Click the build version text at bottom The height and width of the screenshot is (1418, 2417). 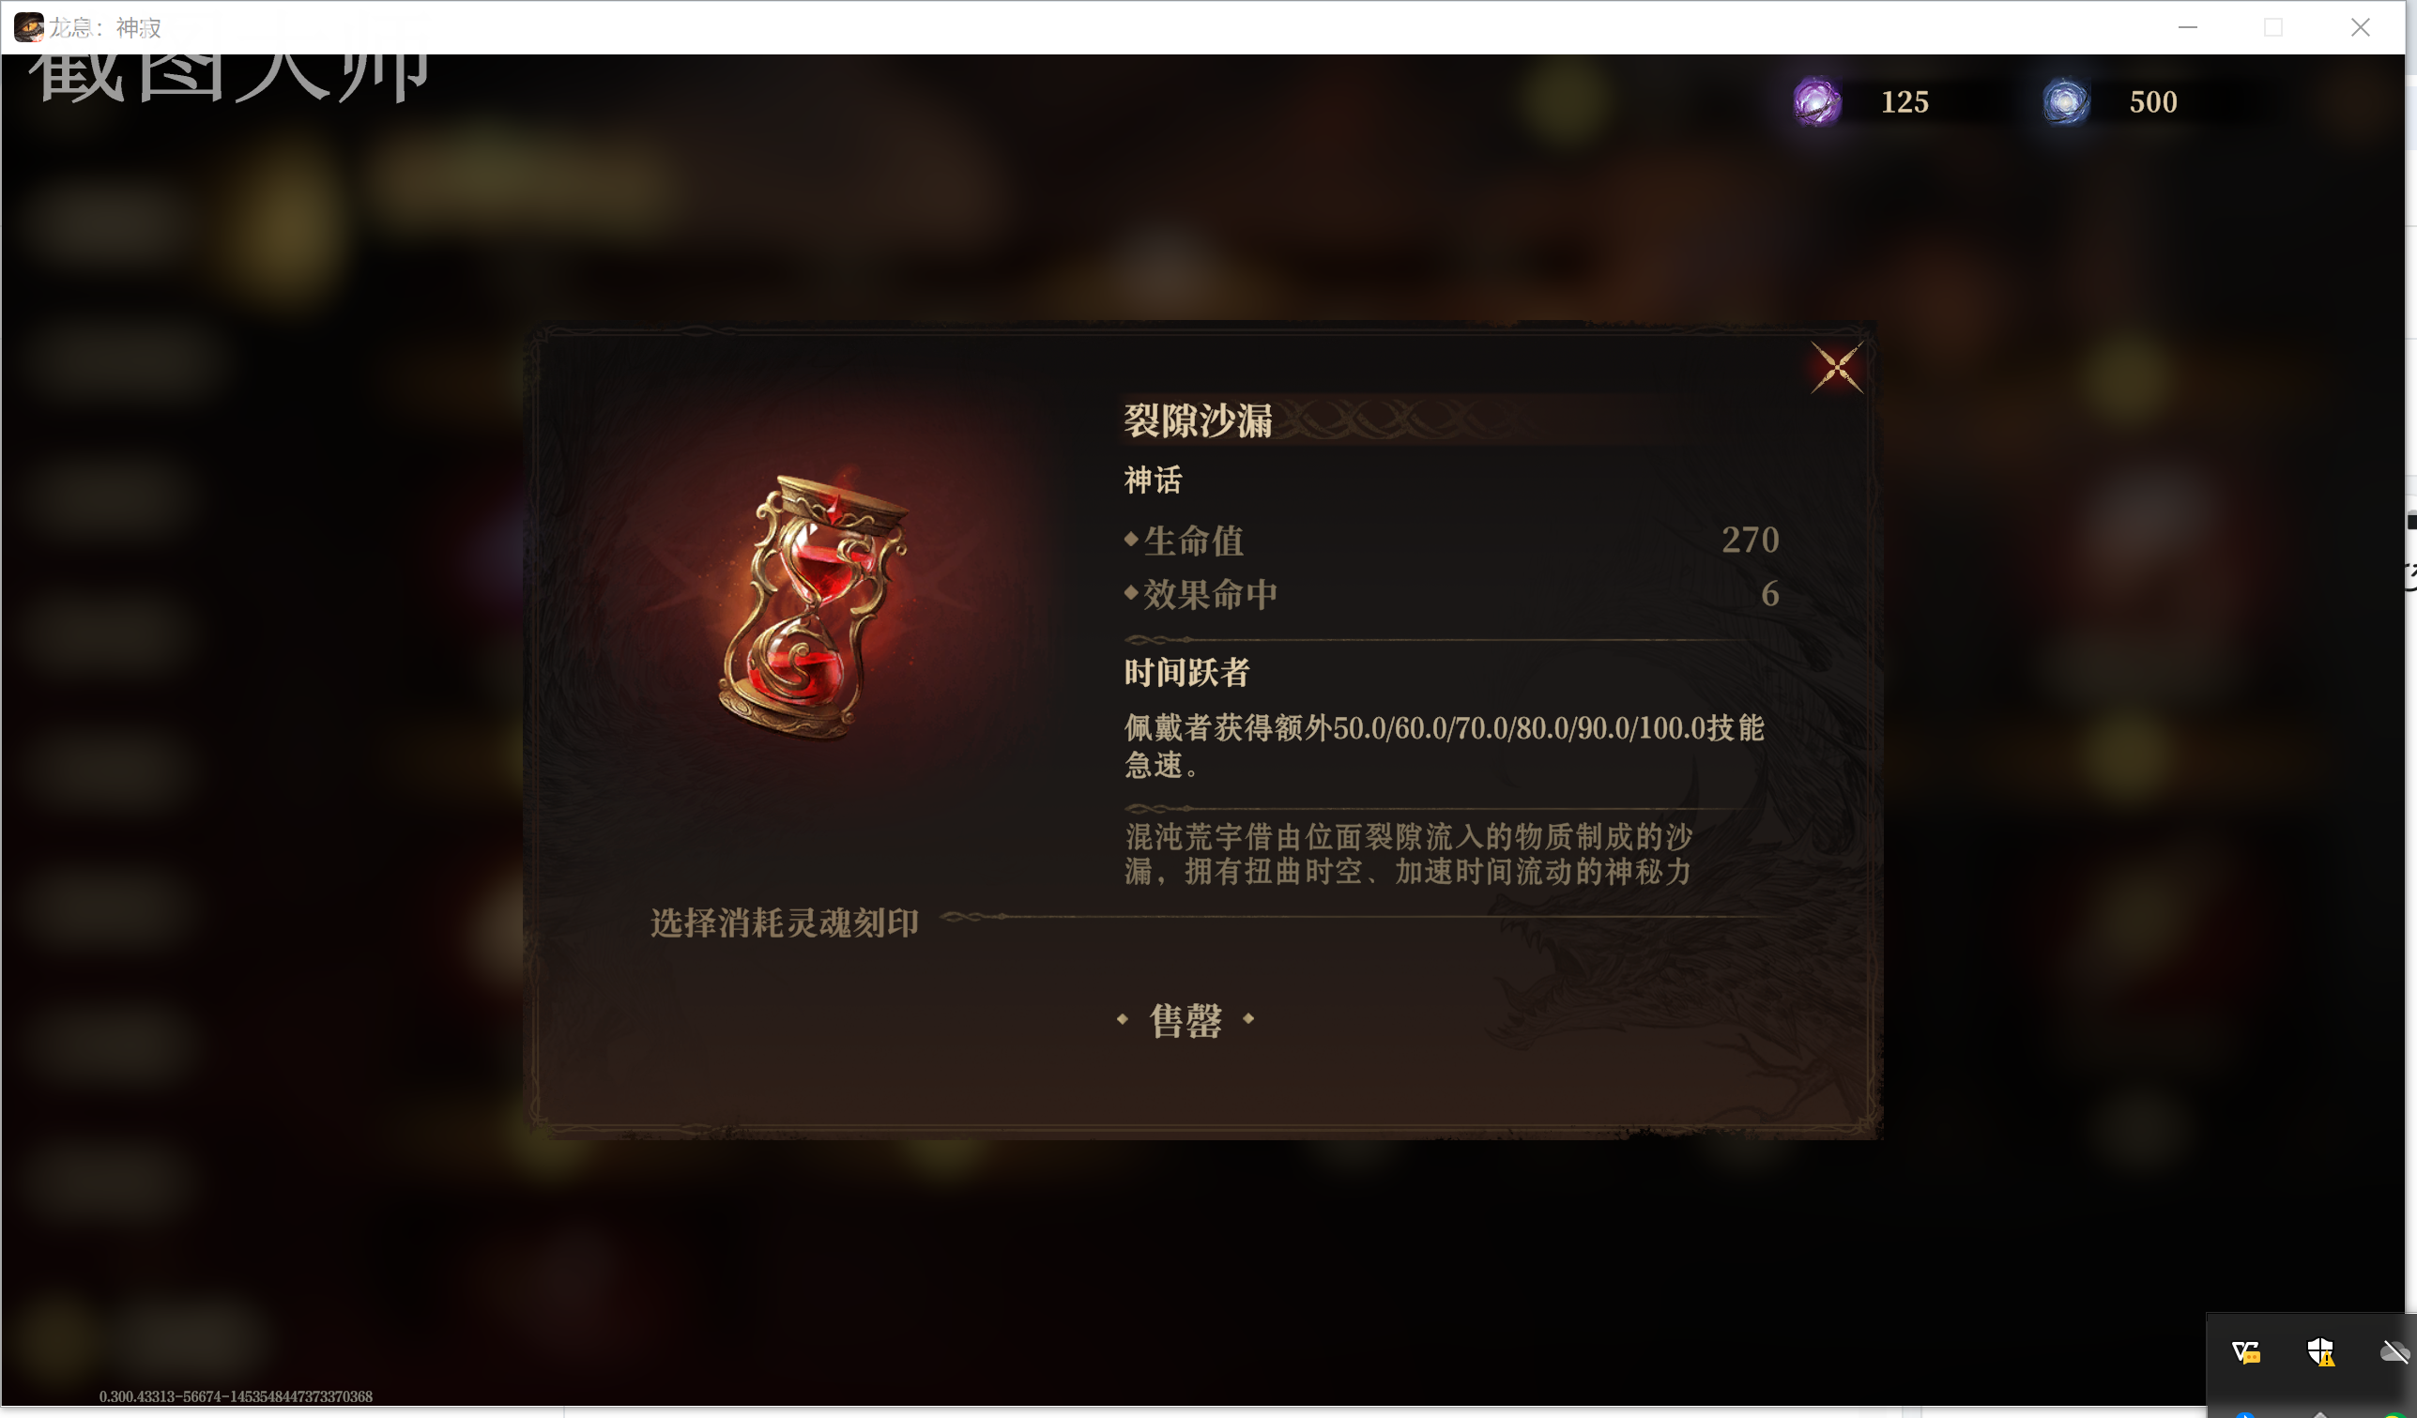236,1397
